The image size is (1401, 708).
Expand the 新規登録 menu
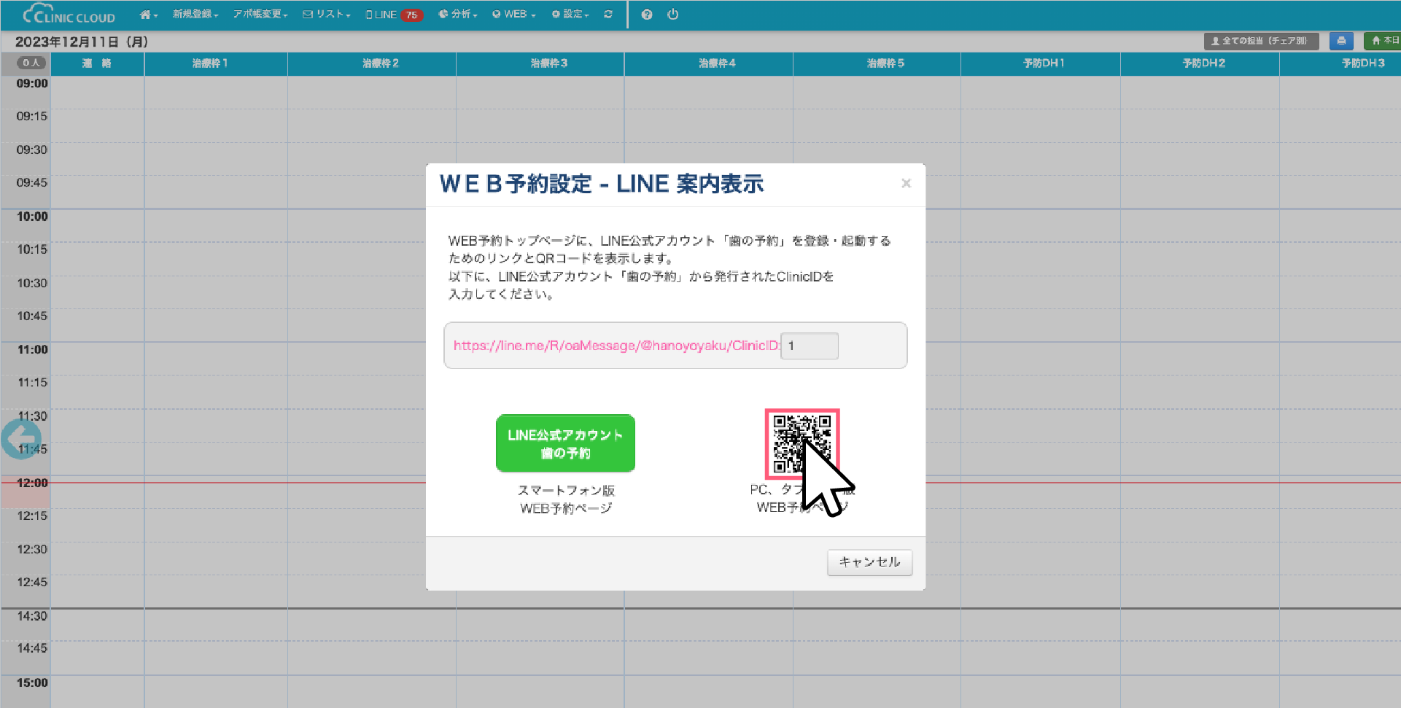point(195,15)
